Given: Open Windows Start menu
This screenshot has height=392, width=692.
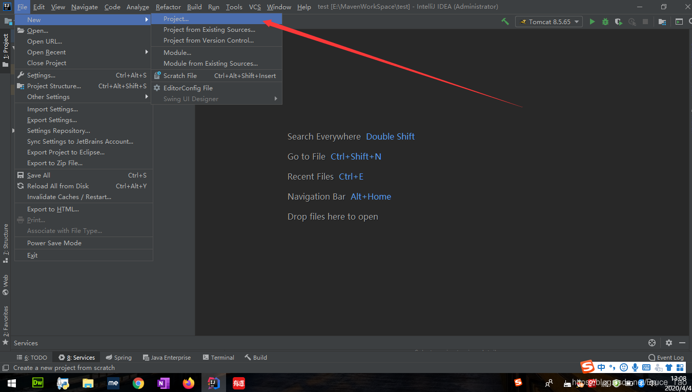Looking at the screenshot, I should tap(11, 383).
